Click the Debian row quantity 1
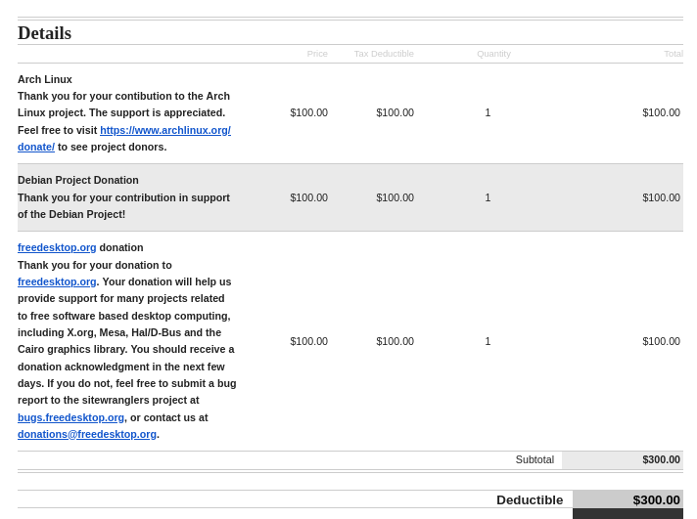697x519 pixels. coord(488,197)
